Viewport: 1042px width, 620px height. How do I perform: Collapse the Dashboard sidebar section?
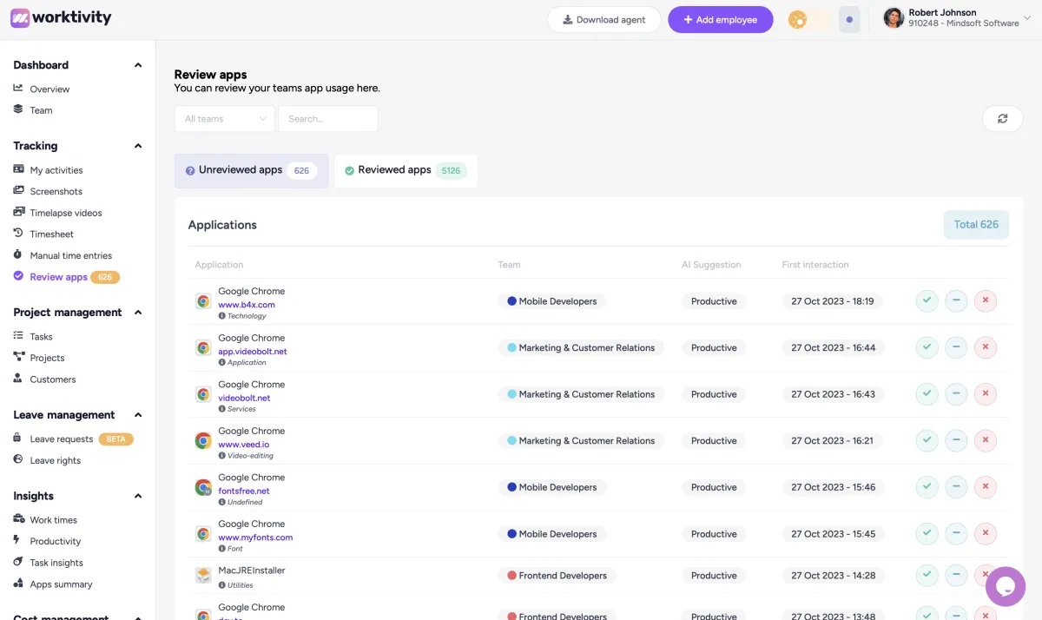tap(138, 65)
